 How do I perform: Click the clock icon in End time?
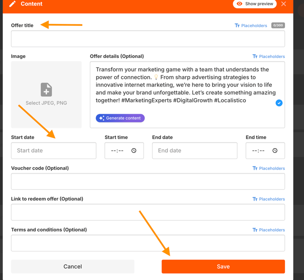(275, 151)
